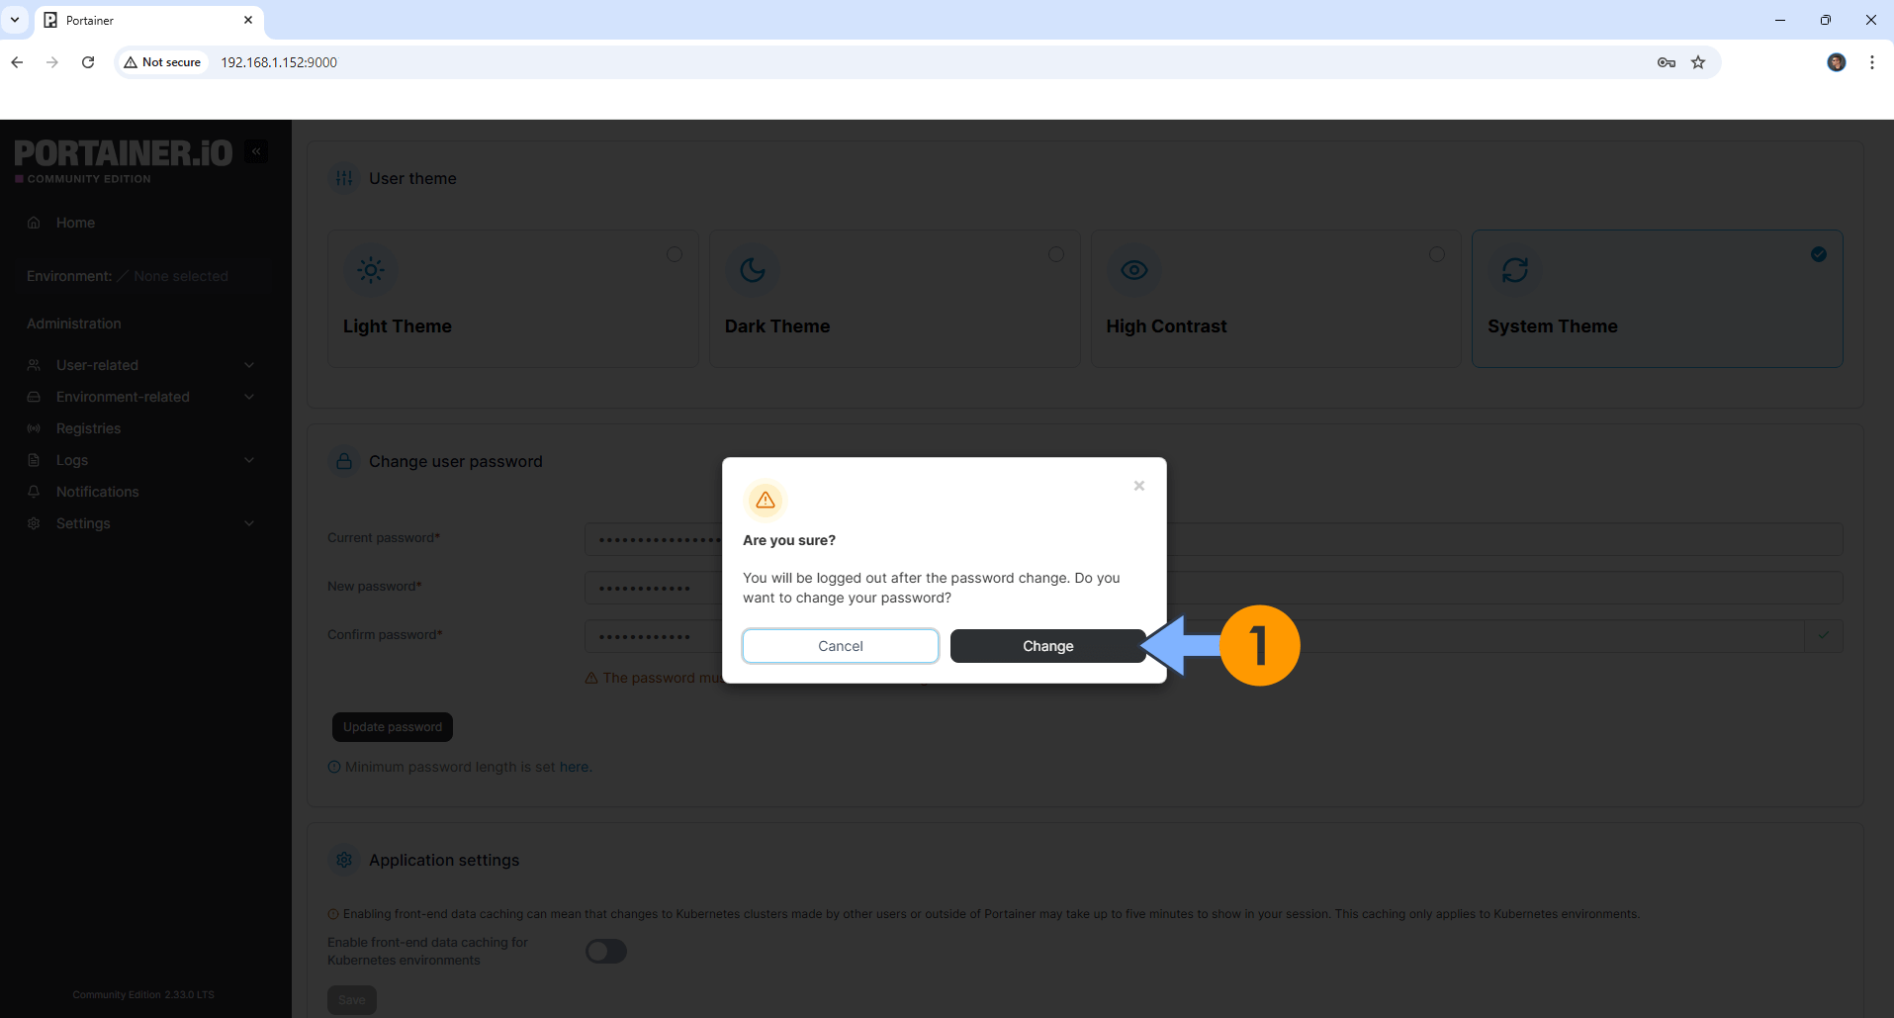
Task: Click the User theme sliders icon
Action: tap(343, 178)
